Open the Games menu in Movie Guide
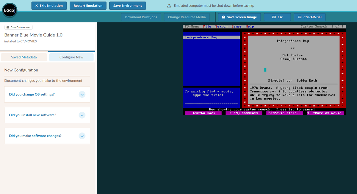This screenshot has width=357, height=194. point(237,27)
